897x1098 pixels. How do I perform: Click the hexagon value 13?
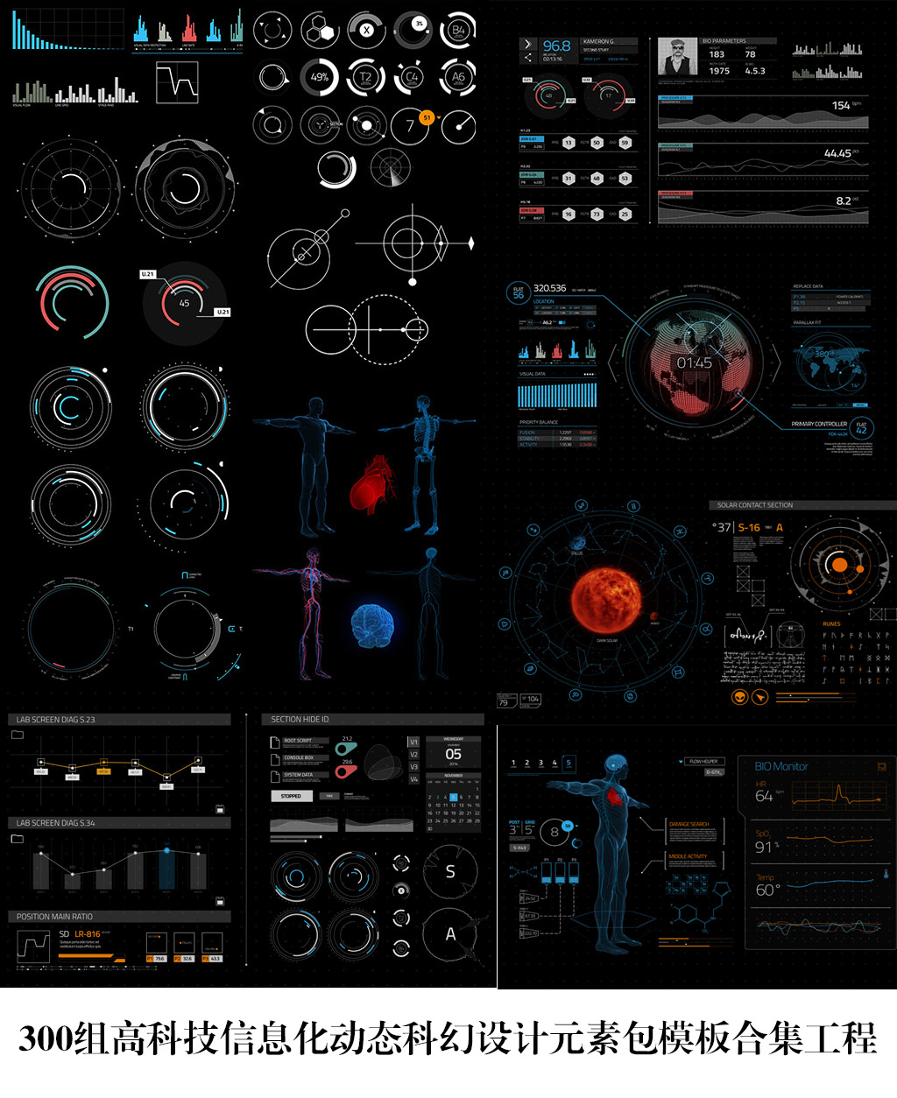[x=569, y=143]
